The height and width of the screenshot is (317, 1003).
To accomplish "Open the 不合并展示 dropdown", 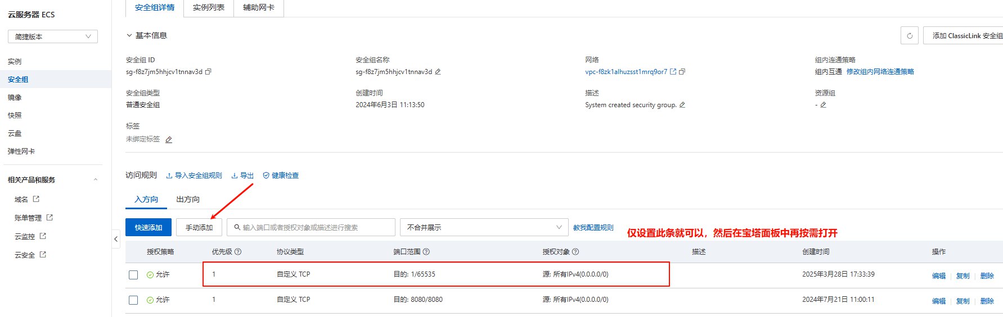I will 484,227.
